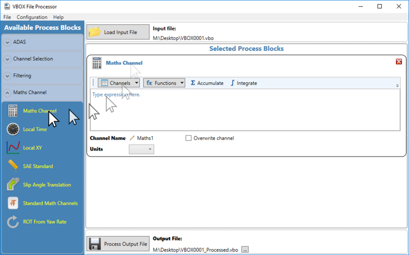Click the Maths Channel calculator icon in sidebar
This screenshot has height=255, width=409.
[x=13, y=111]
